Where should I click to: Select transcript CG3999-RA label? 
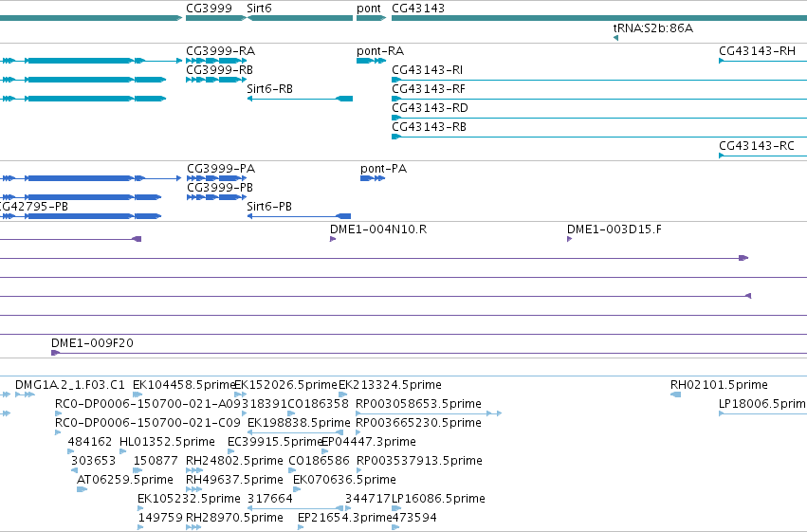click(x=220, y=51)
